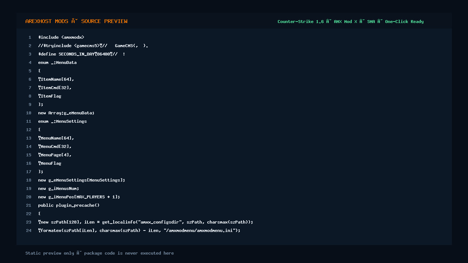Click 'new g_eMenuSettings[MenuSettings];' line

point(82,180)
